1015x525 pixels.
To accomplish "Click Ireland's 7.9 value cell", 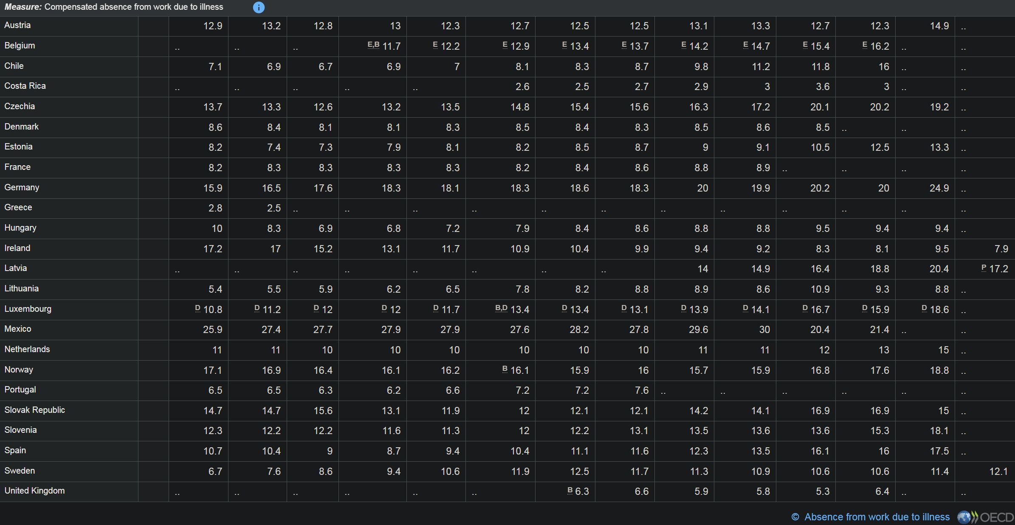I will click(1001, 249).
